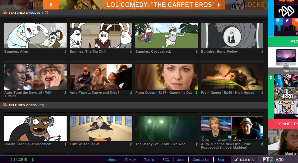Viewport: 298px width, 163px height.
Task: Open the Privacy footer link
Action: point(130,160)
